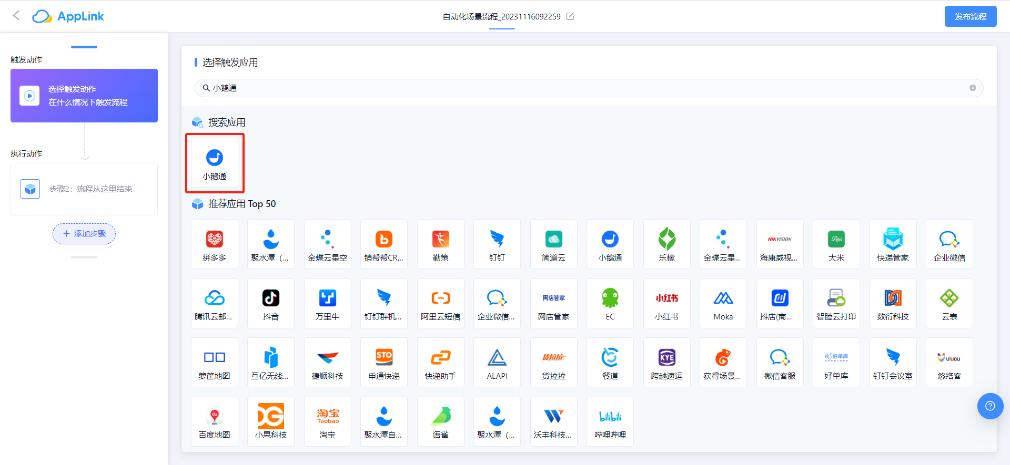Screen dimensions: 1010x465
Task: Select the 腾讯云邮... app
Action: (215, 304)
